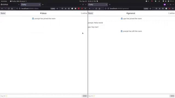Select the Chatty tab in right window
Image resolution: width=175 pixels, height=98 pixels.
98,5
